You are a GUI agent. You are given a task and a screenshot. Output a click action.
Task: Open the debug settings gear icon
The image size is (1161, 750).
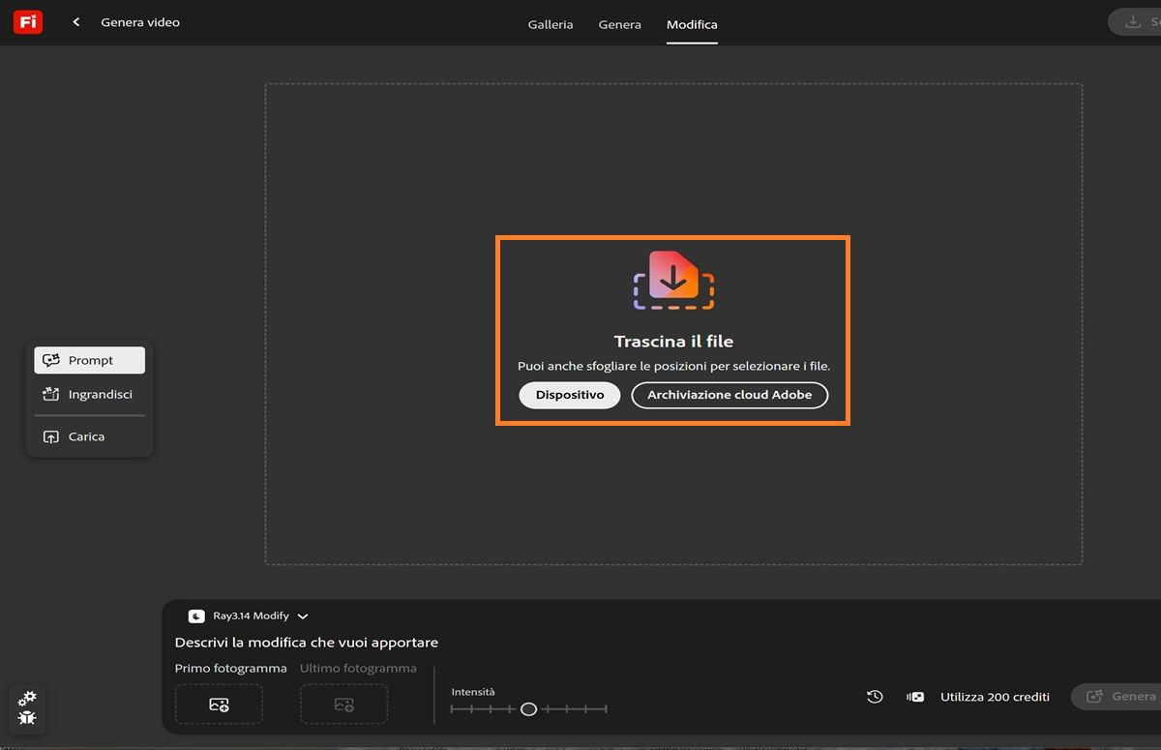point(27,698)
